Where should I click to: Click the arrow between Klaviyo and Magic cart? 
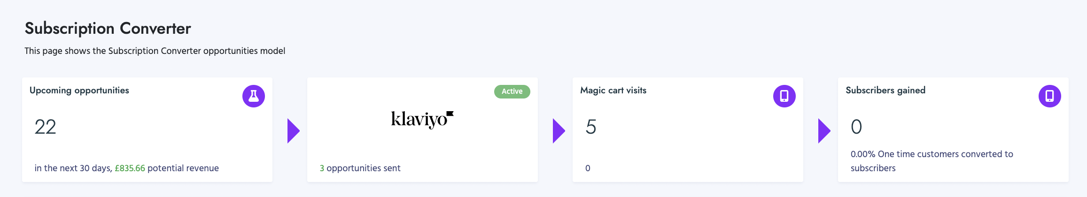click(x=559, y=131)
